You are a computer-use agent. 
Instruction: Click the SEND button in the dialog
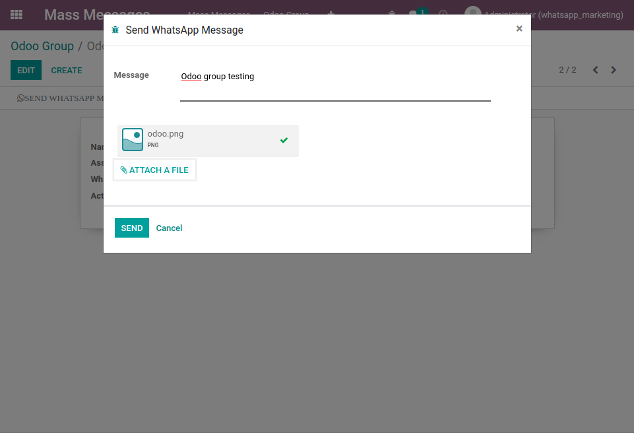(x=132, y=228)
